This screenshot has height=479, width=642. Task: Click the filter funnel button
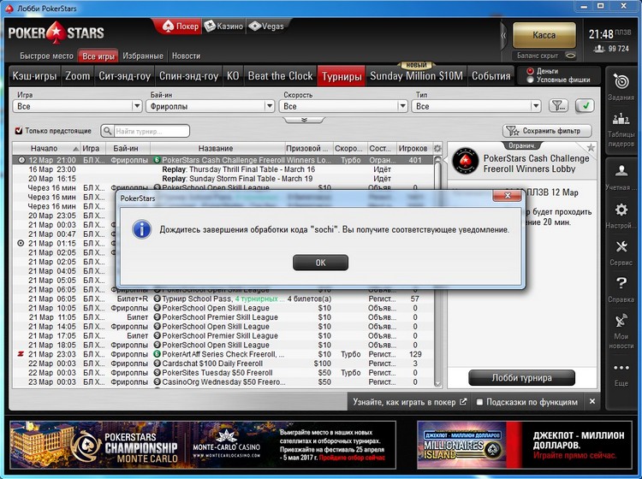click(558, 106)
